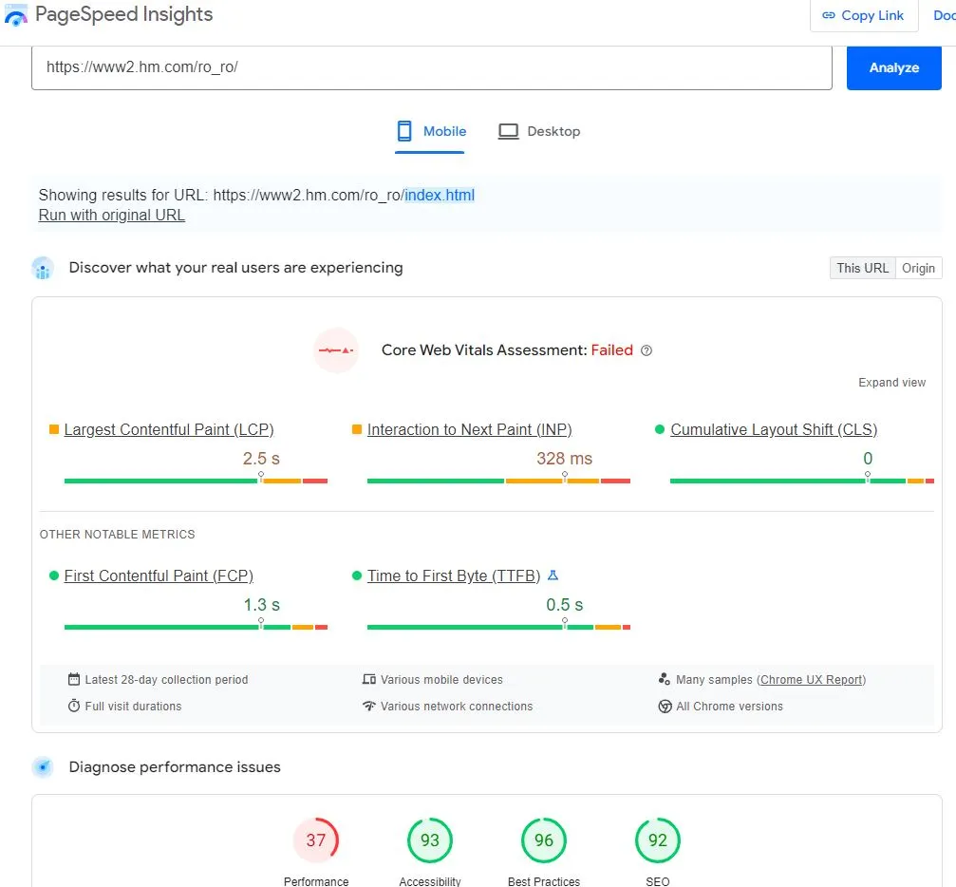The height and width of the screenshot is (887, 956).
Task: Click the calendar icon by 28-day collection period
Action: point(74,680)
